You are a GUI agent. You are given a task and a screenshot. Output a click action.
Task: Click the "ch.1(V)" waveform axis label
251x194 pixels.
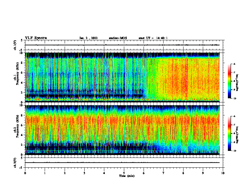15,45
